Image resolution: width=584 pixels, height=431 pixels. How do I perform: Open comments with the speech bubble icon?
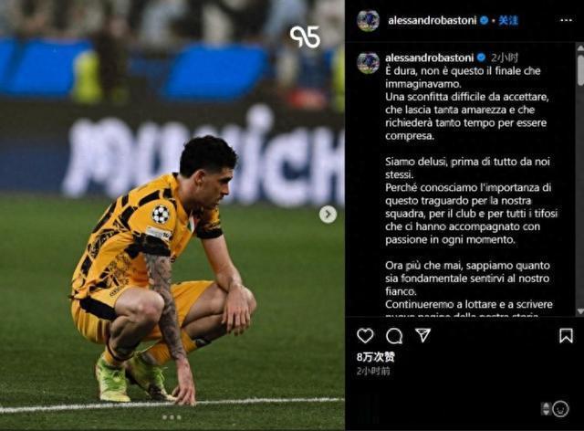(x=394, y=336)
